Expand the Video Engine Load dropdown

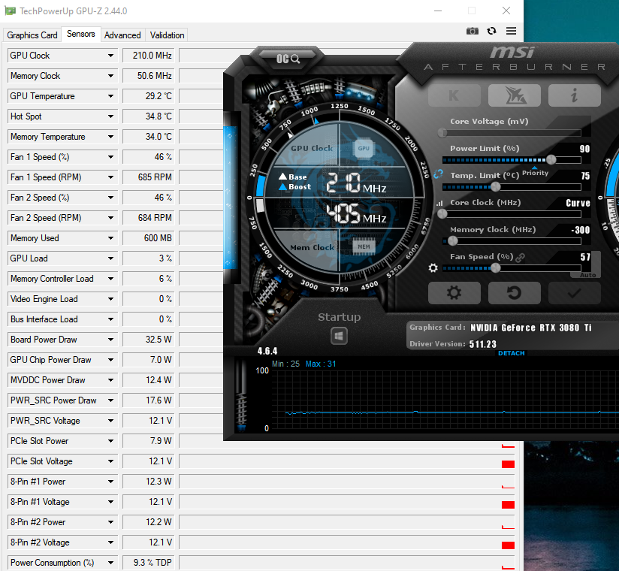(x=110, y=299)
